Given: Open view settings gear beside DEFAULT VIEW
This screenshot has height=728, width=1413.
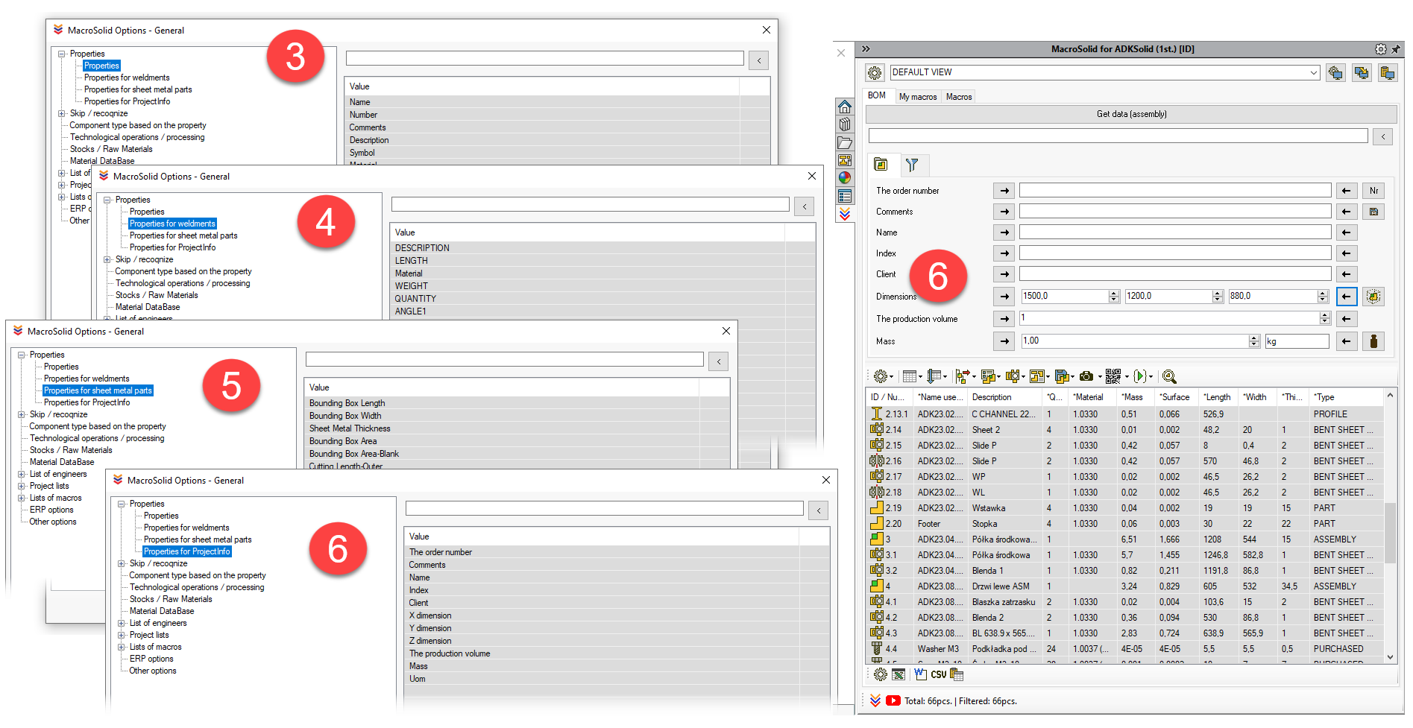Looking at the screenshot, I should click(x=875, y=73).
